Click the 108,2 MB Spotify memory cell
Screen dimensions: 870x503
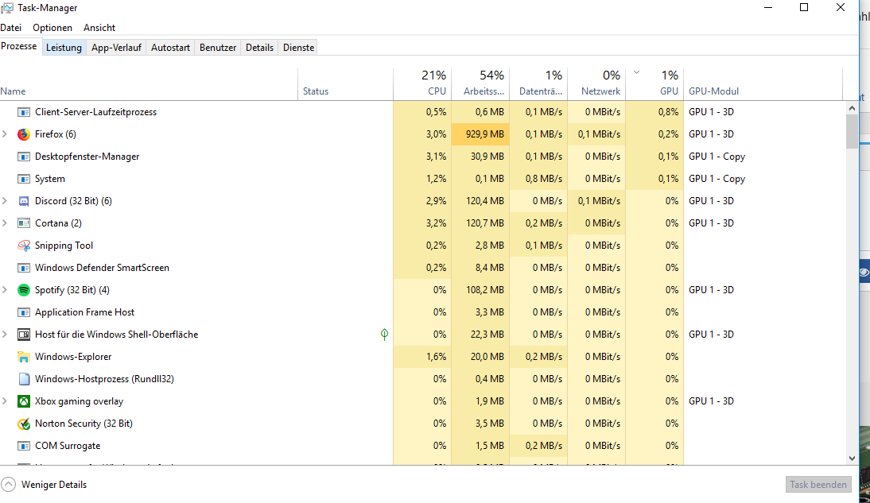480,290
